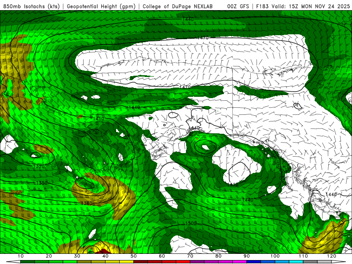Screen dimensions: 352x264
Task: Click the color bar scale value 50
Action: pyautogui.click(x=134, y=256)
